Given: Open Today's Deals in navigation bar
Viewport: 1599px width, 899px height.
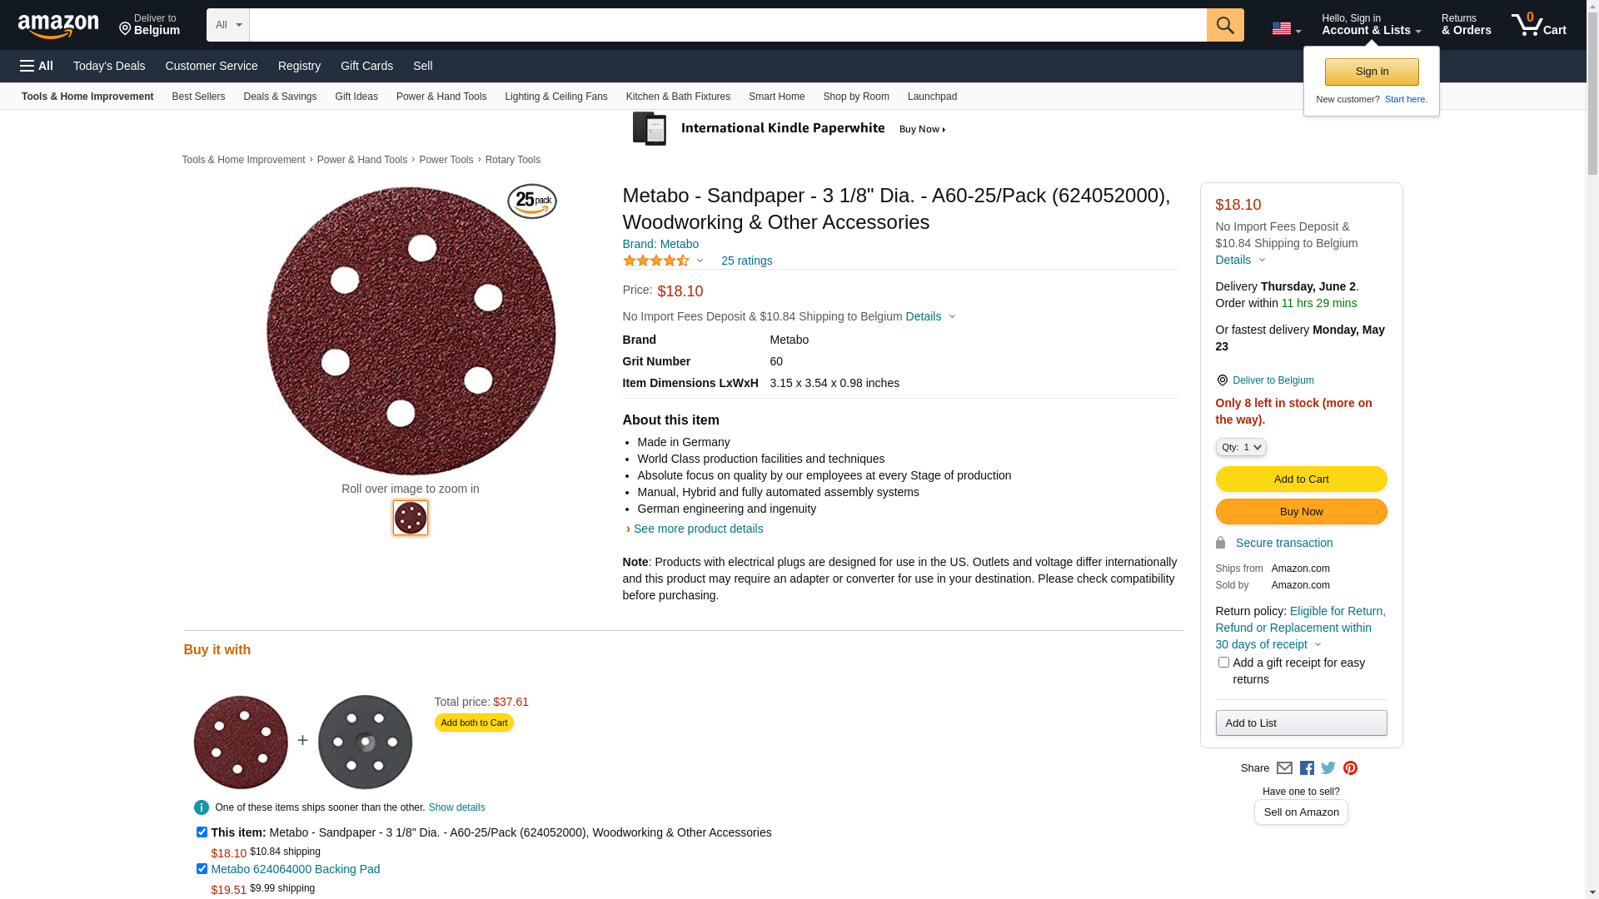Looking at the screenshot, I should pyautogui.click(x=109, y=66).
